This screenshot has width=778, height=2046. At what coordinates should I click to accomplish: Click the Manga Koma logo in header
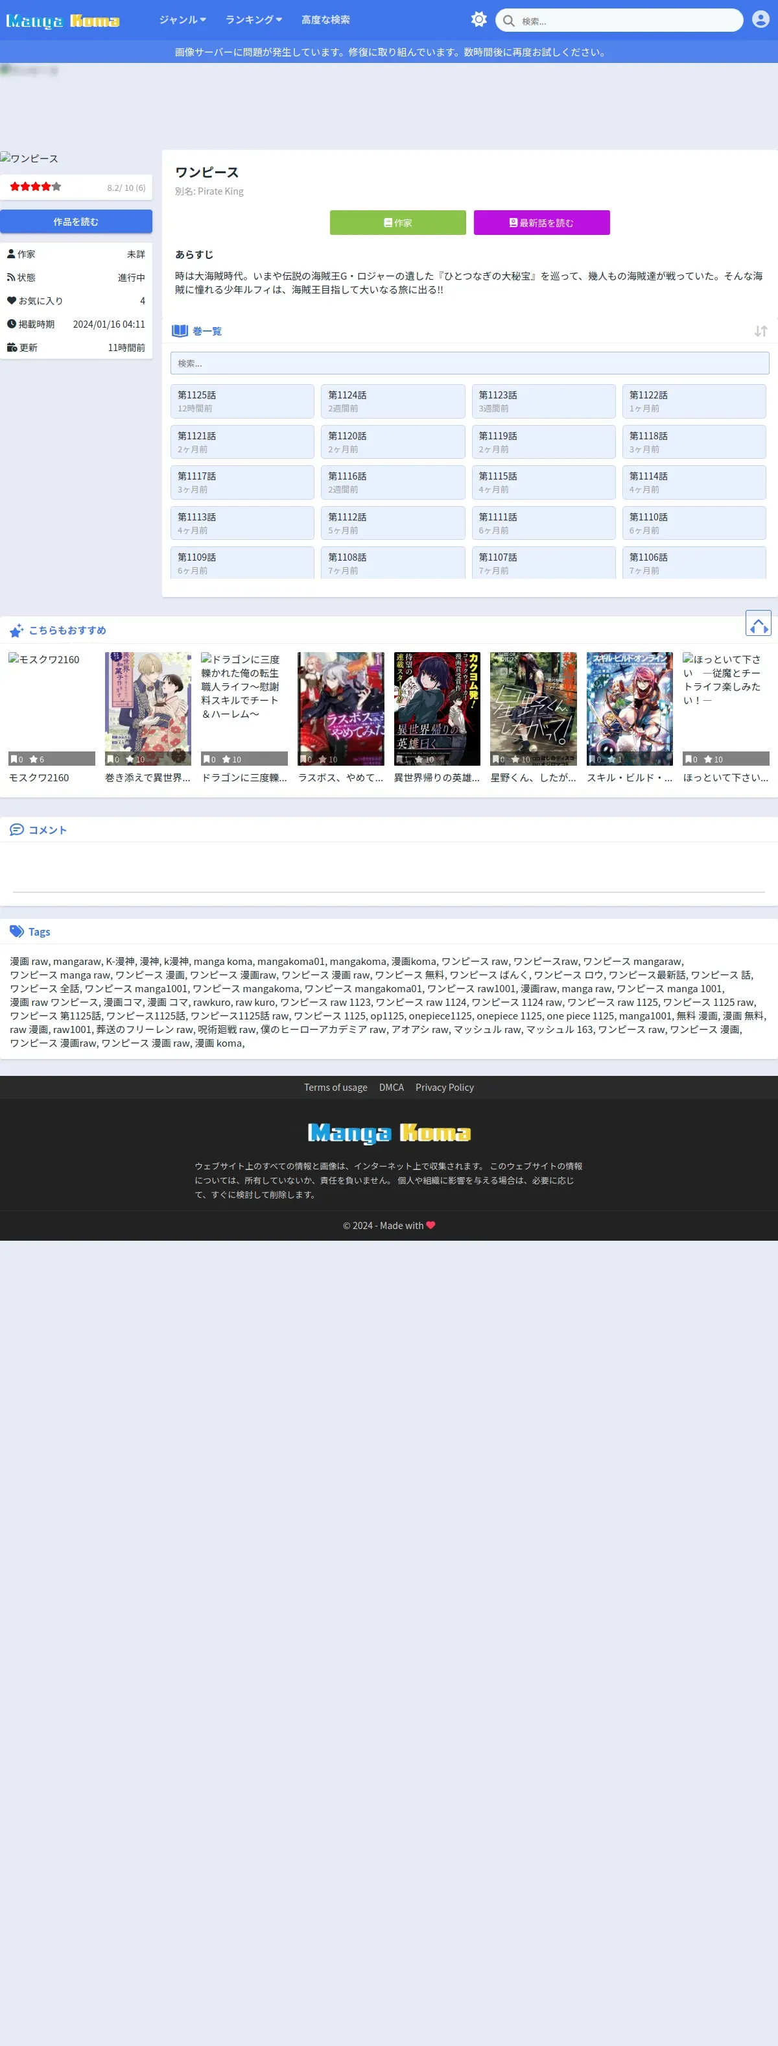click(63, 21)
